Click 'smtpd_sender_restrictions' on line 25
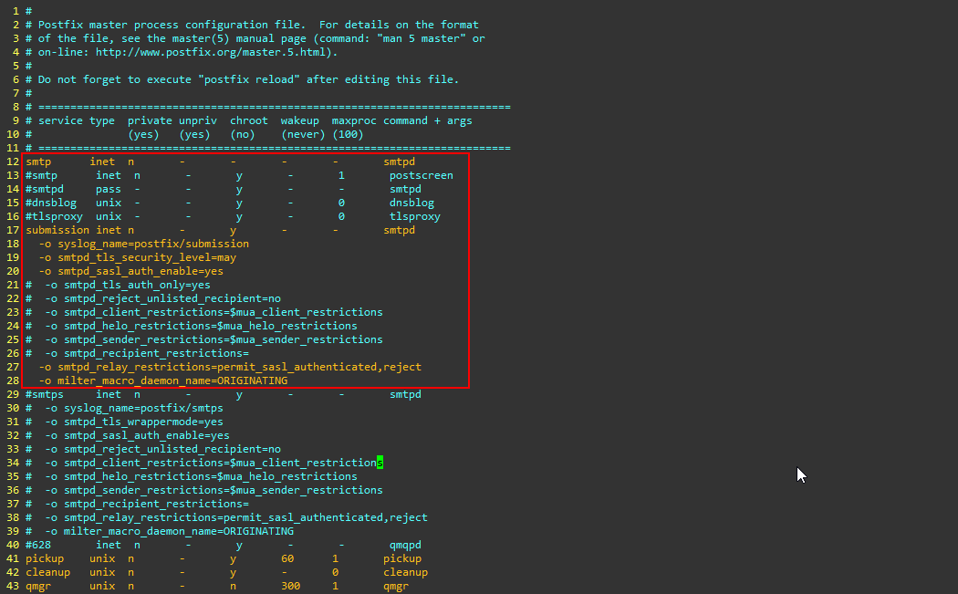Screen dimensions: 958x594 pyautogui.click(x=143, y=339)
